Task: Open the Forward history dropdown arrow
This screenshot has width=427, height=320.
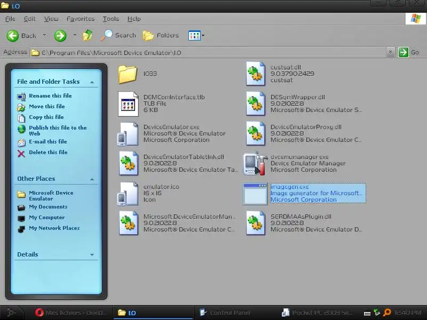Action: click(75, 35)
